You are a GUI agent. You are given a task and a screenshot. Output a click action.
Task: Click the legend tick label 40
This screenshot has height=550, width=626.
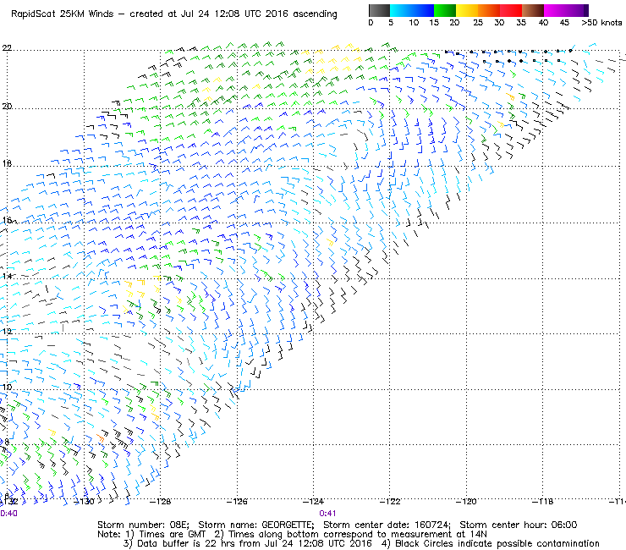pyautogui.click(x=543, y=23)
